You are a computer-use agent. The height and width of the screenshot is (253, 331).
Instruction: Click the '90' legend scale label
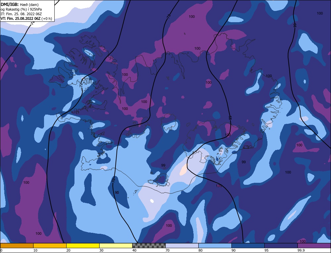[233, 250]
